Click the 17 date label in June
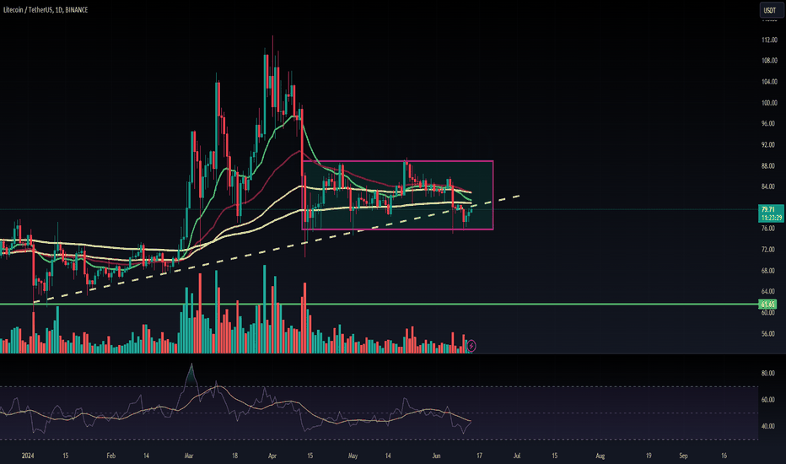The image size is (786, 464). [479, 456]
